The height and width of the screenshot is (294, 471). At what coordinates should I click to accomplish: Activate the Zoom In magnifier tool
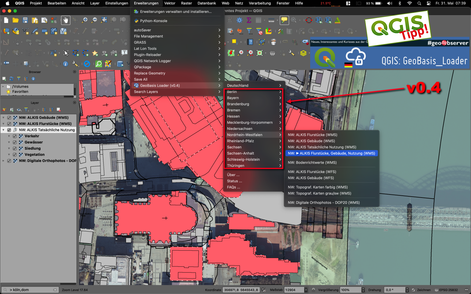tap(85, 20)
